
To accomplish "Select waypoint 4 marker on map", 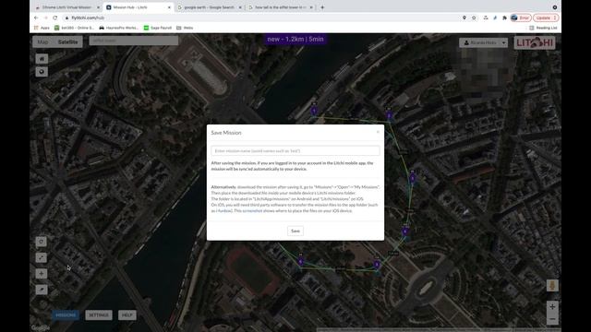I will (x=405, y=231).
